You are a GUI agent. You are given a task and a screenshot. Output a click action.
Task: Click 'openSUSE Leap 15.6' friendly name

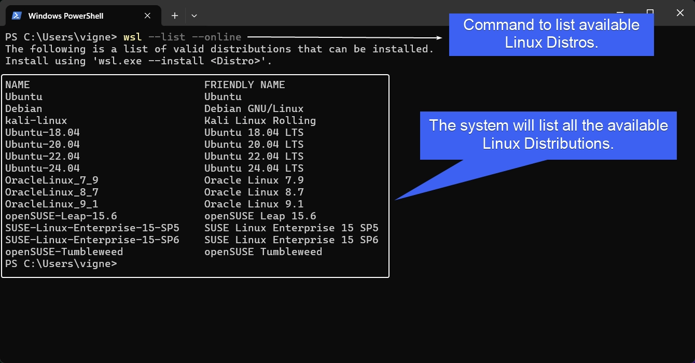(260, 216)
